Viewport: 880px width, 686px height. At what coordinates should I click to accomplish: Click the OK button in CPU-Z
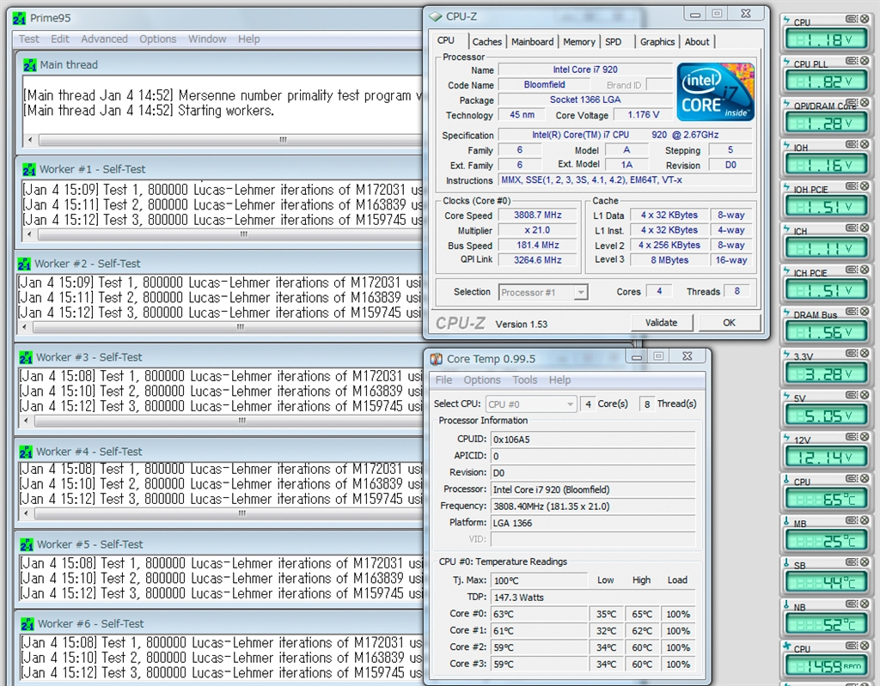click(x=729, y=323)
